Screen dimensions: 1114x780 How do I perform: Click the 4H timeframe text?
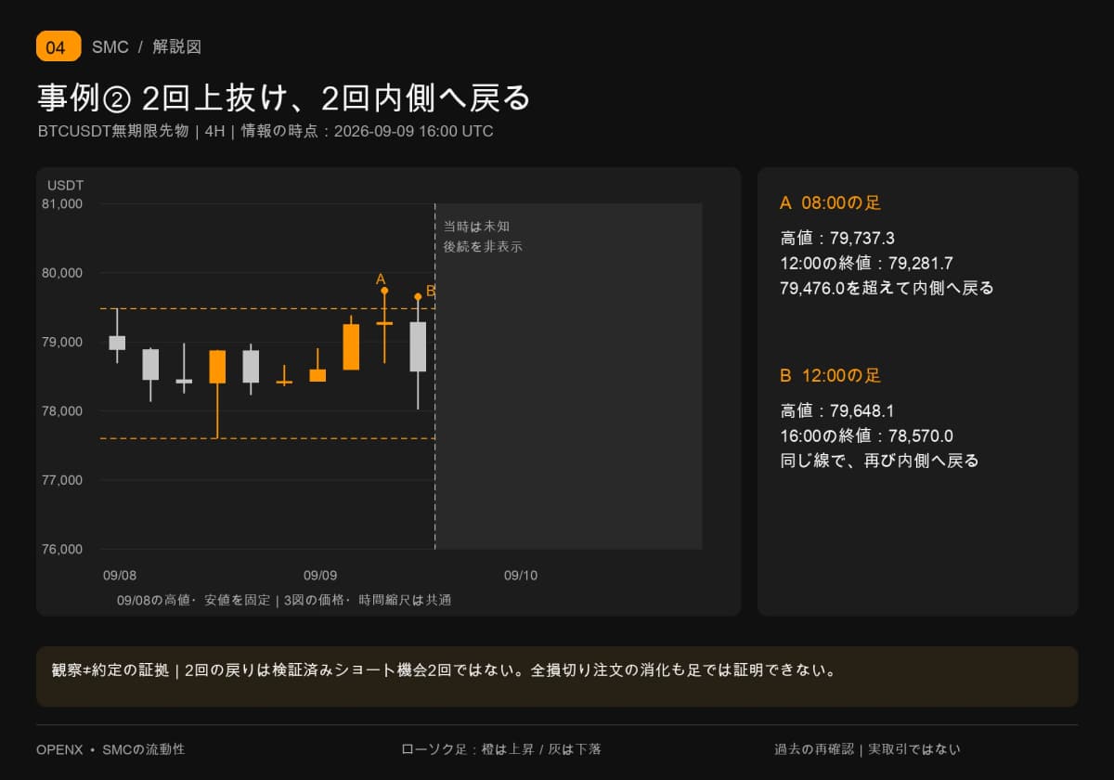pos(215,131)
